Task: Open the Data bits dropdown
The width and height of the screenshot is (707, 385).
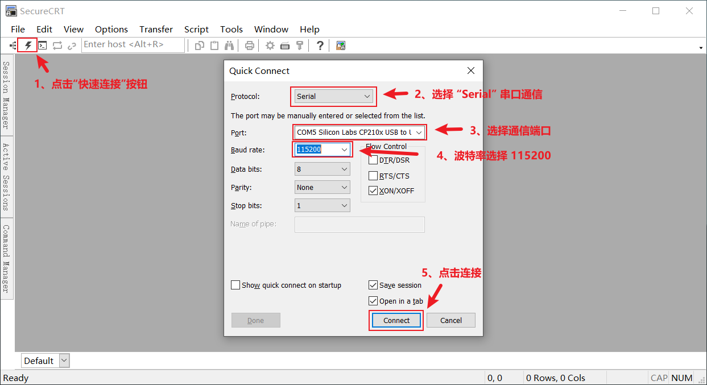Action: coord(323,169)
